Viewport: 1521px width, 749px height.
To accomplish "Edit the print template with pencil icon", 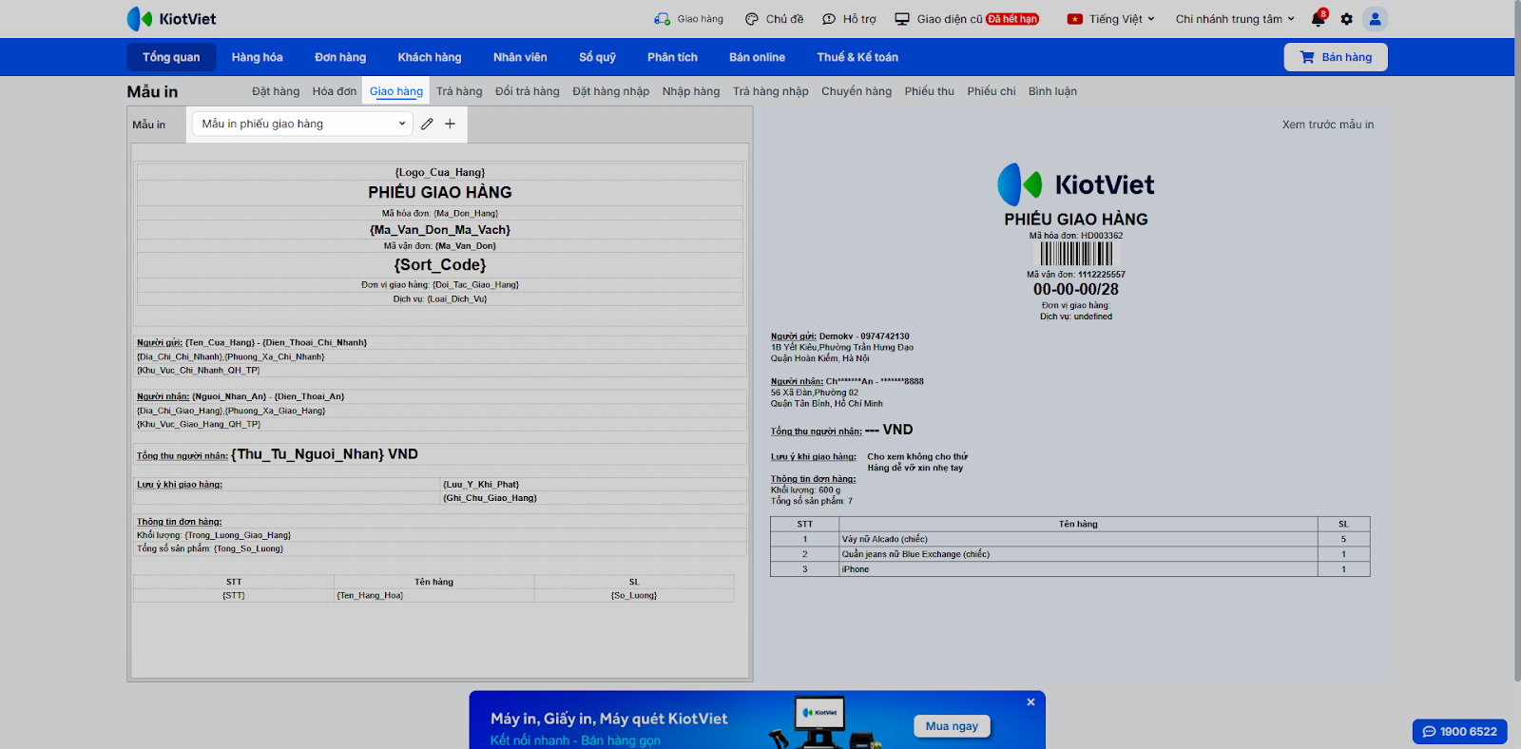I will 428,124.
